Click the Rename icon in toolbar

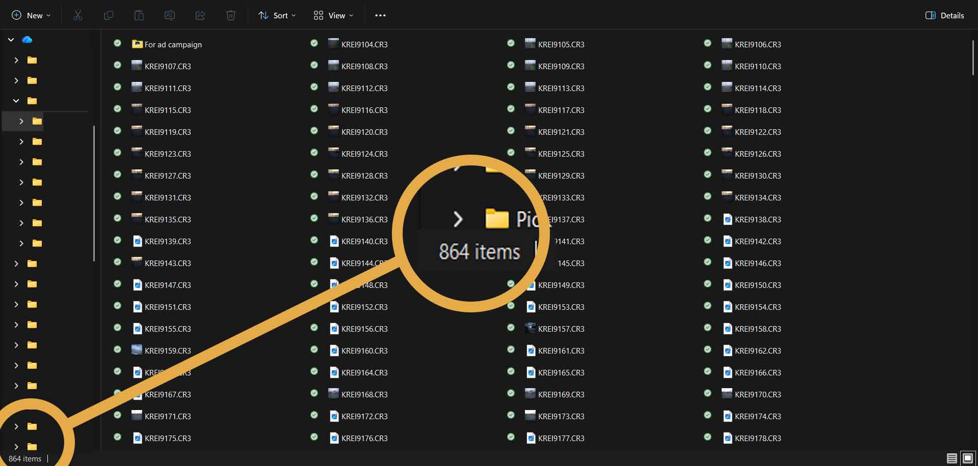(x=169, y=15)
